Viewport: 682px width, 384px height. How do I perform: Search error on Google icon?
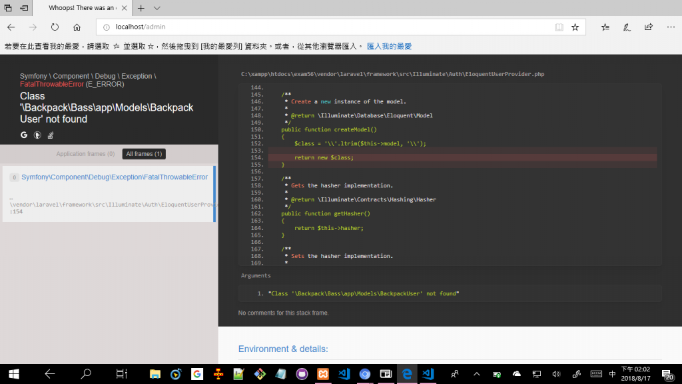coord(24,135)
